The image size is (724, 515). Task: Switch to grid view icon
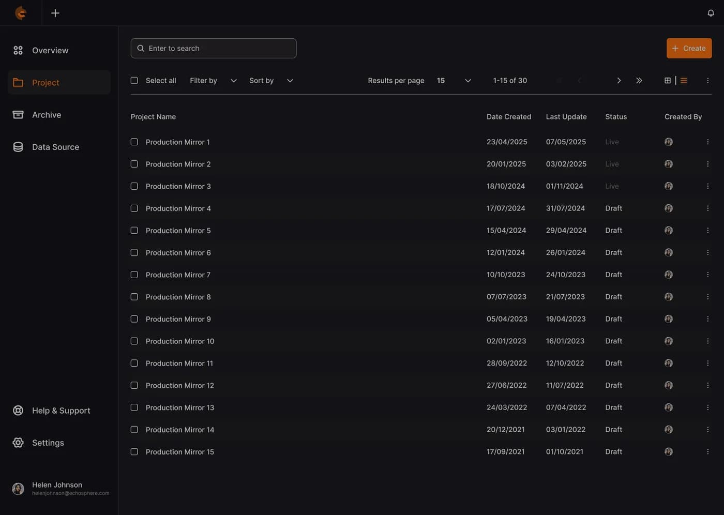(668, 81)
